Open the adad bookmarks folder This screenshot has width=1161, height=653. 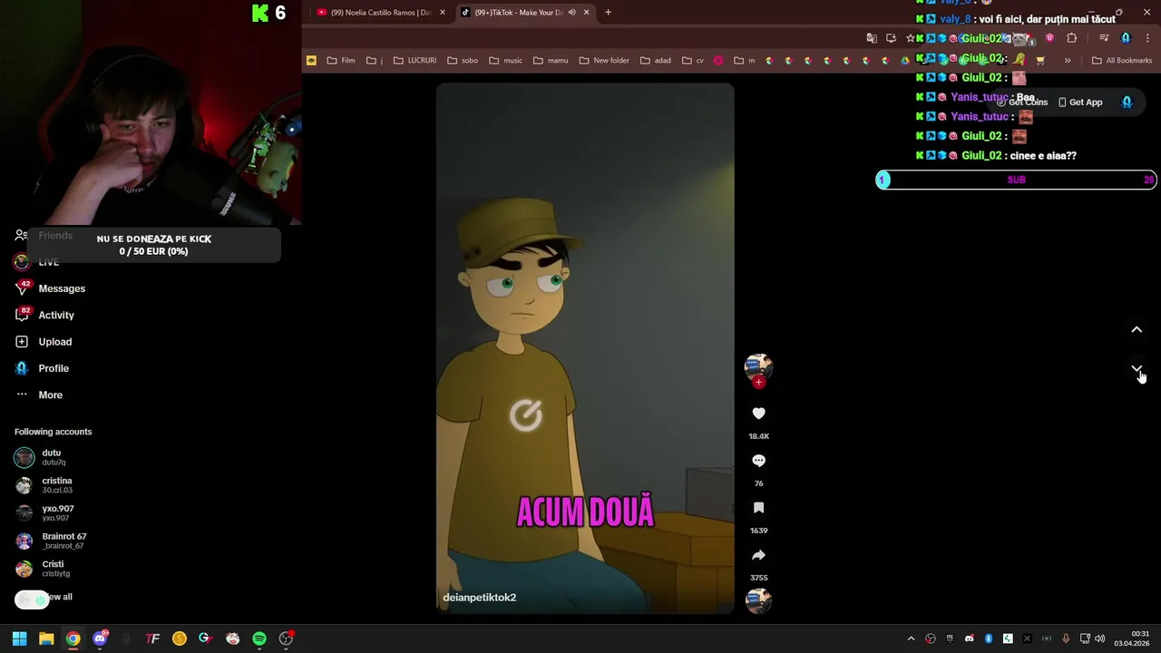click(x=656, y=61)
